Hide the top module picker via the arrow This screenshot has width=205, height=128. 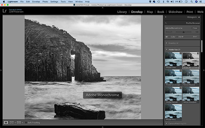[x=102, y=8]
